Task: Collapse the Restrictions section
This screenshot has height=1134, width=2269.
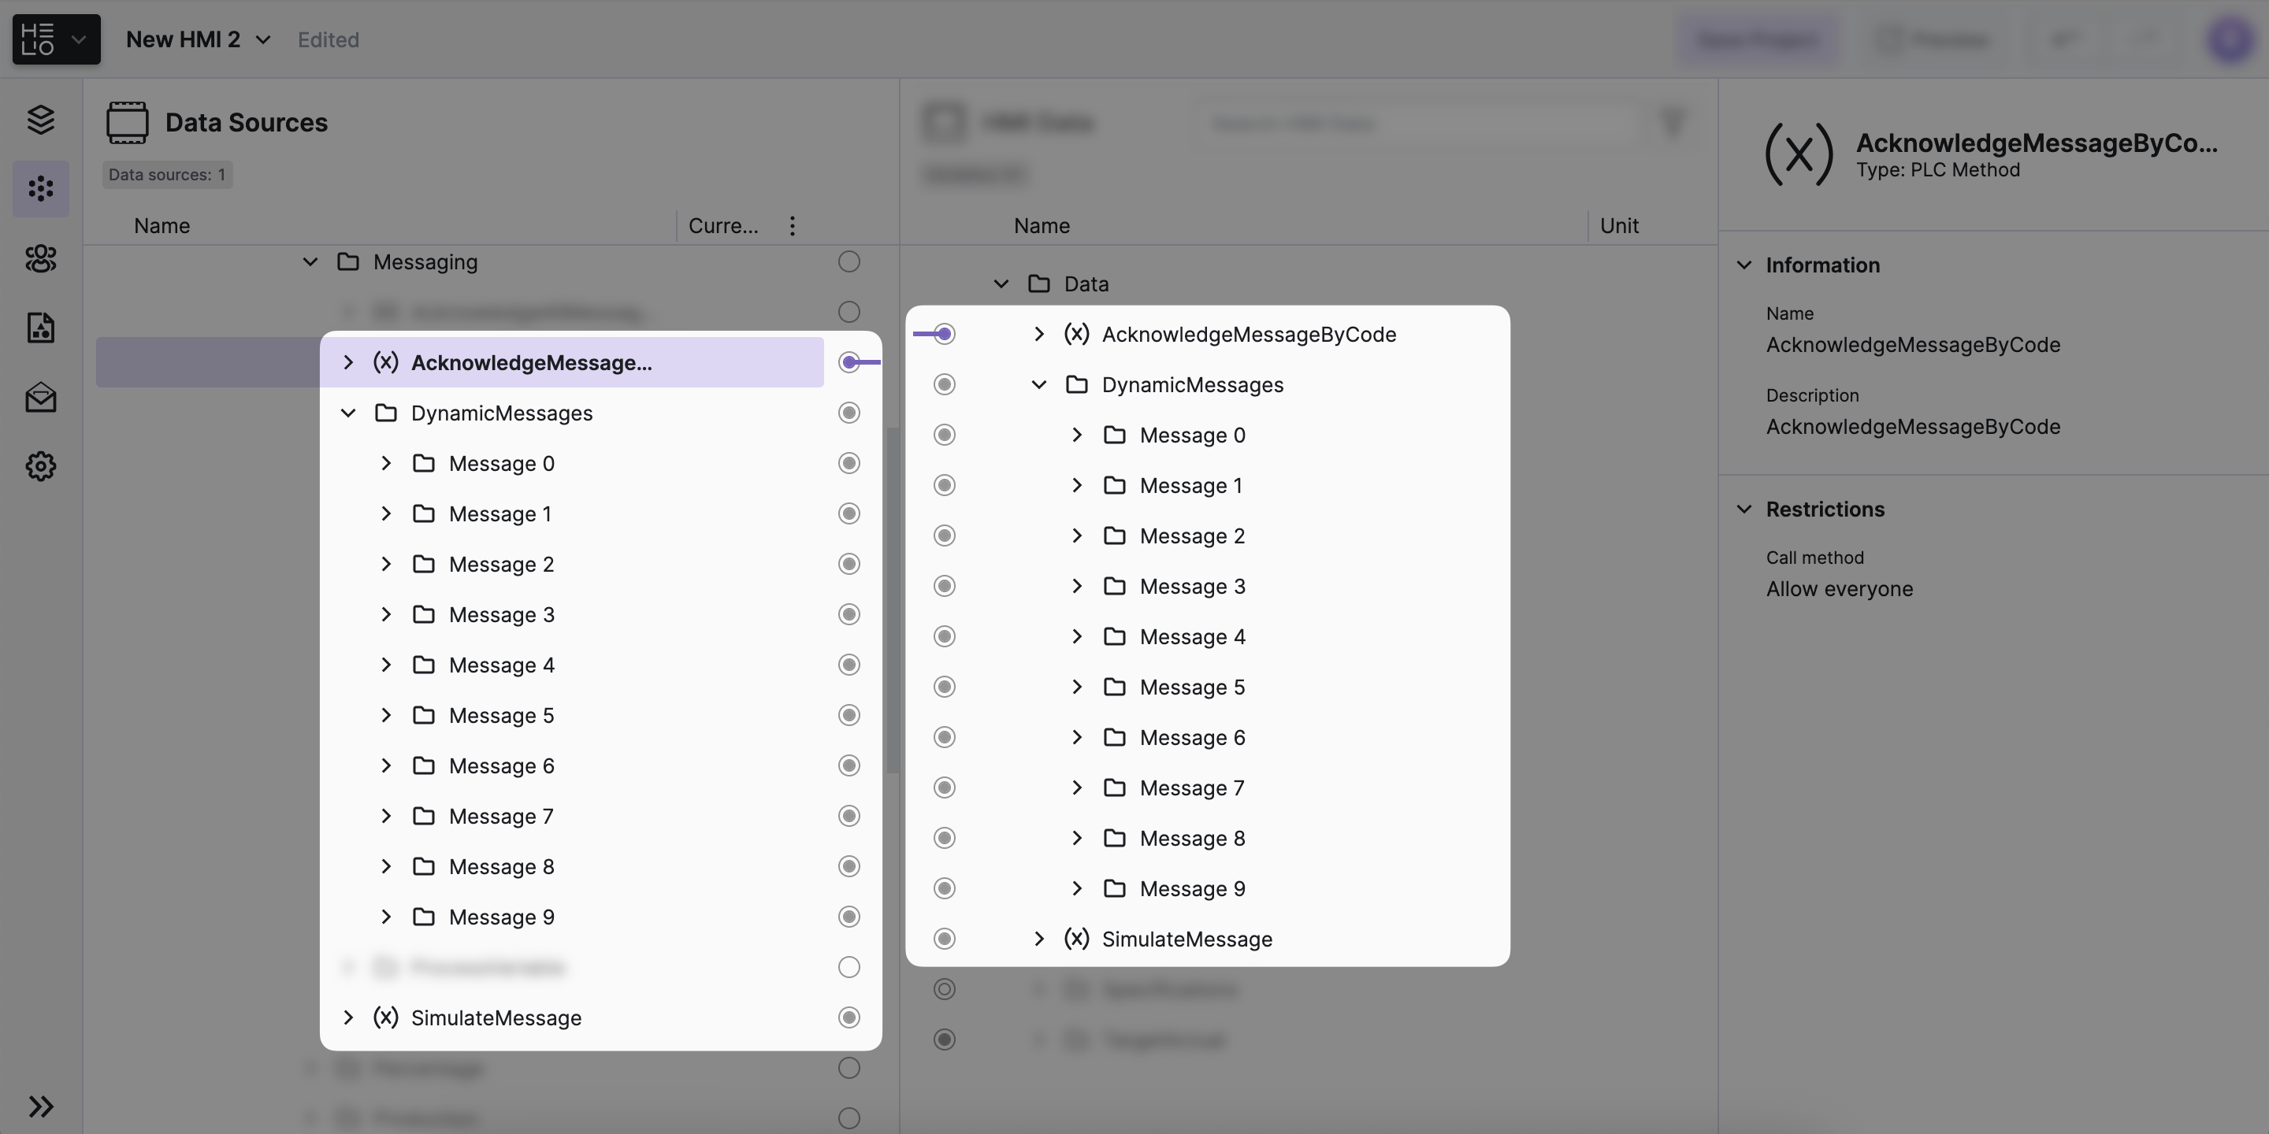Action: 1744,509
